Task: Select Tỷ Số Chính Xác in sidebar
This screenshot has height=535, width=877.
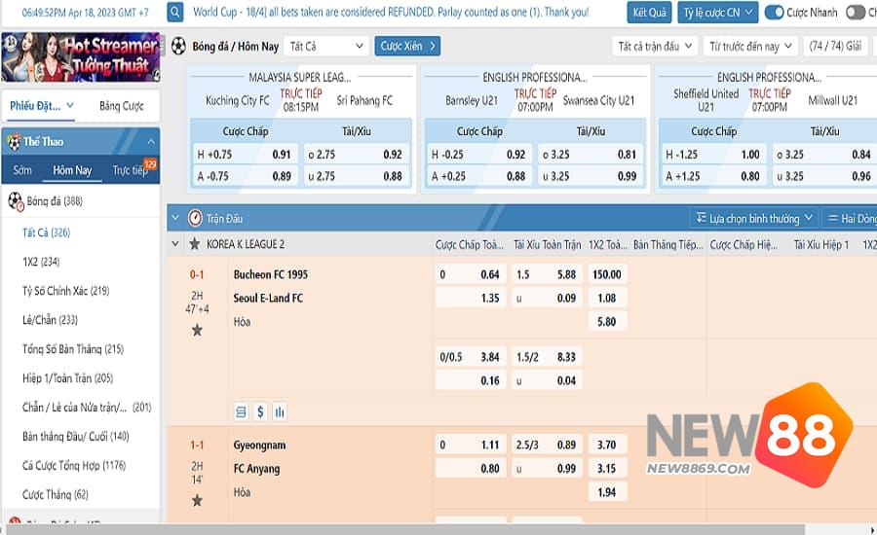Action: [x=65, y=291]
